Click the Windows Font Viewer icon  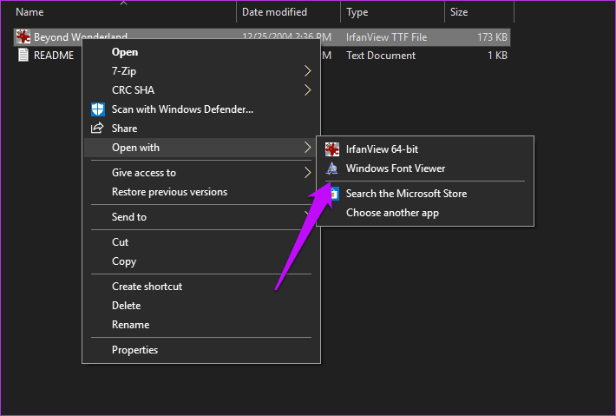coord(331,168)
